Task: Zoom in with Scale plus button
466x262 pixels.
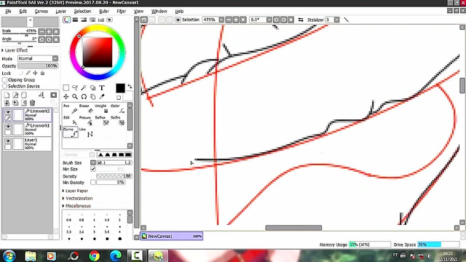Action: (x=49, y=31)
